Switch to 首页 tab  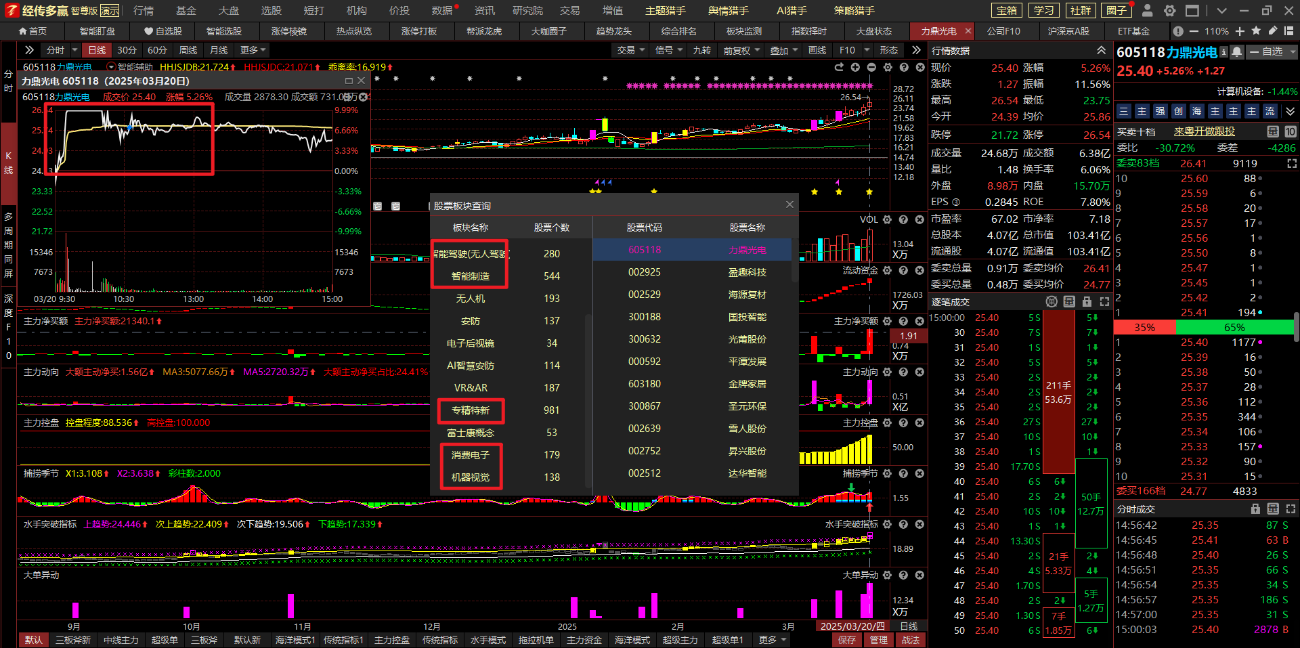[x=32, y=31]
